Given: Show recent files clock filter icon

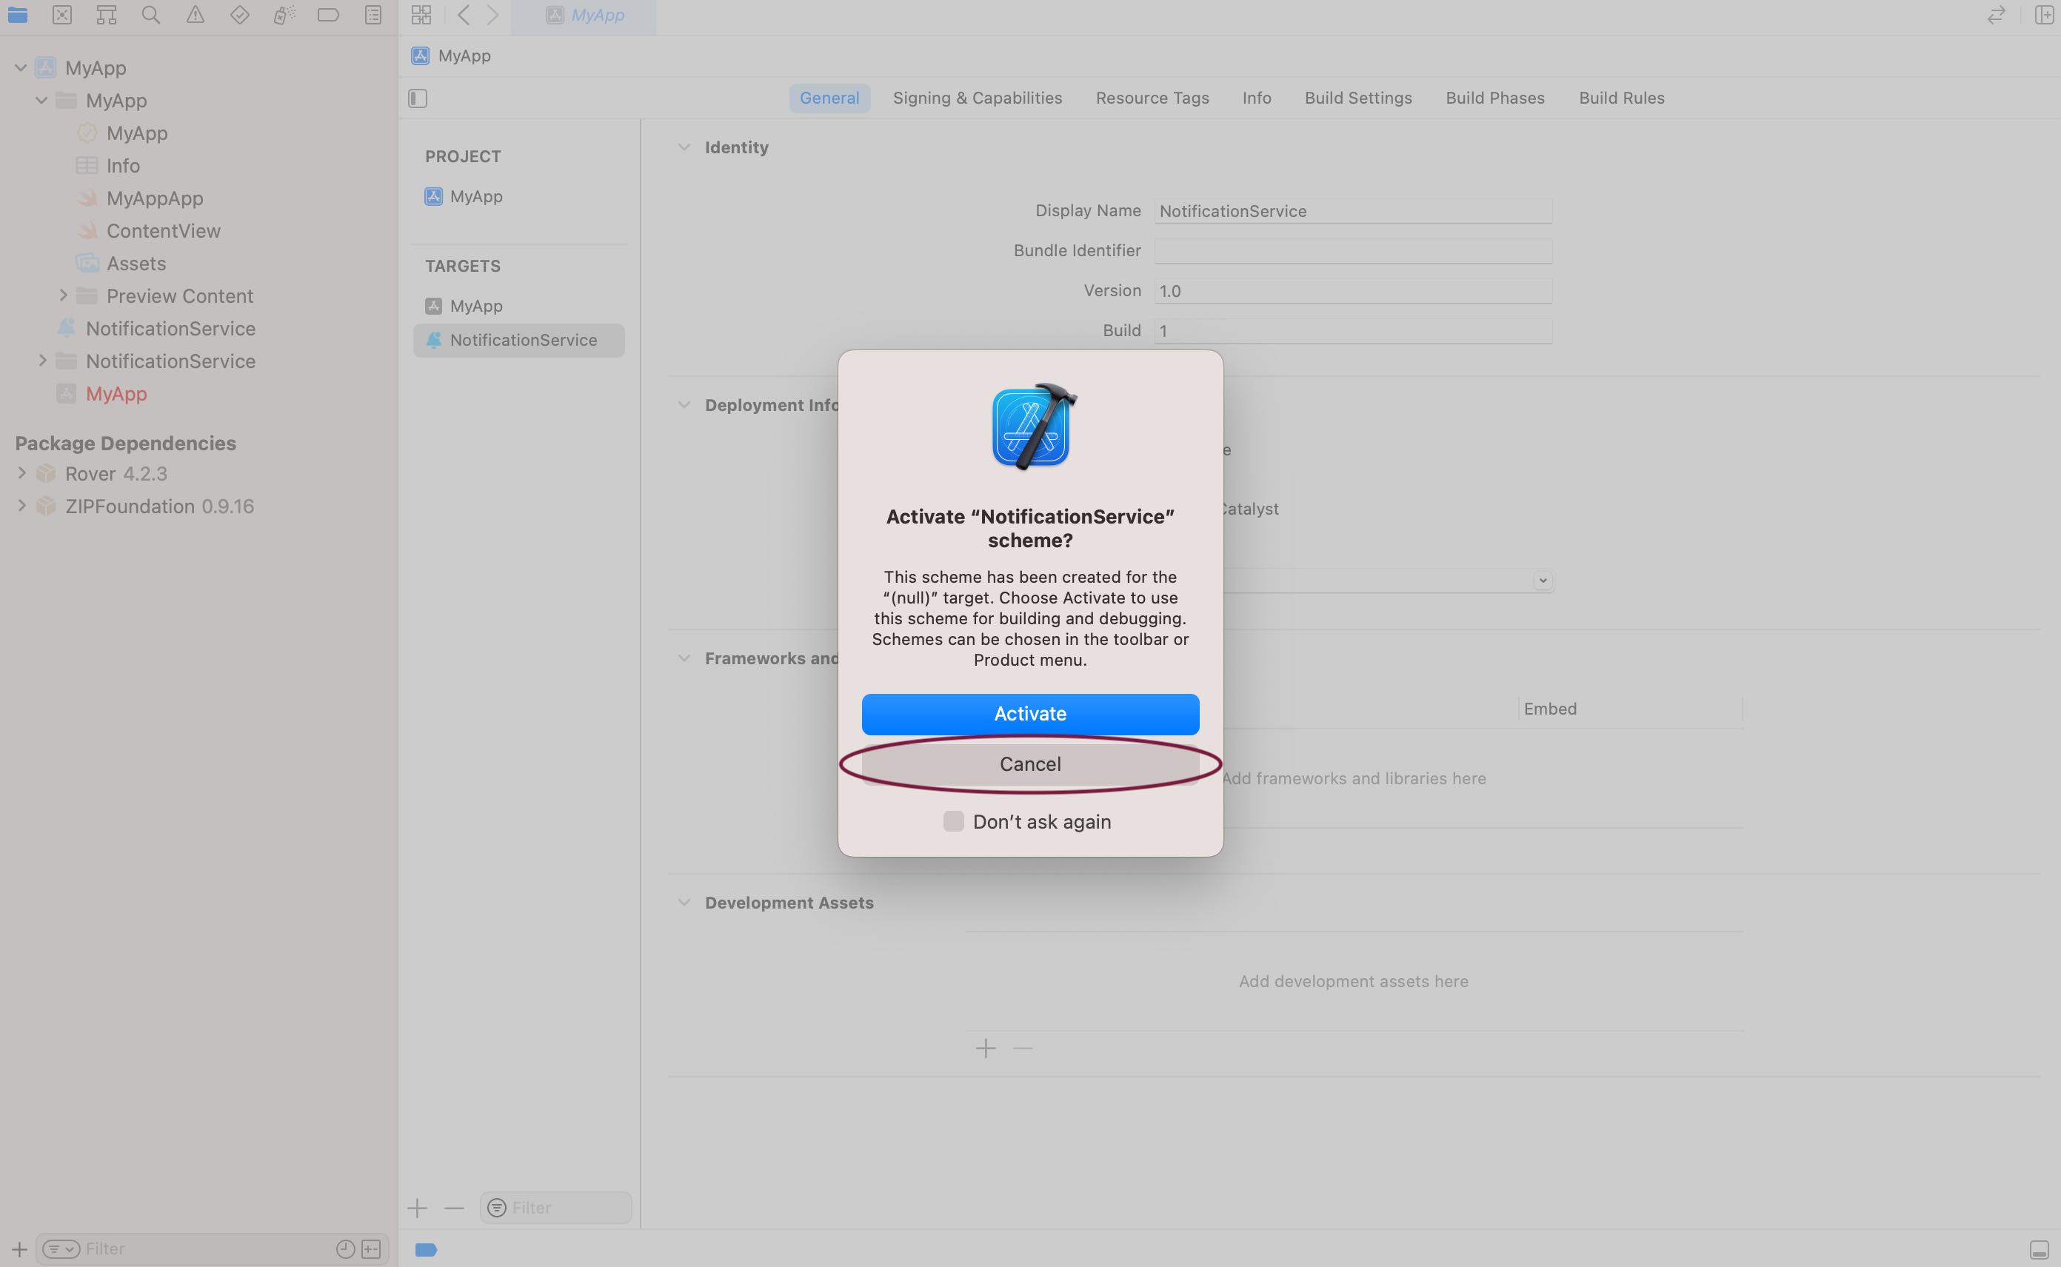Looking at the screenshot, I should [345, 1249].
